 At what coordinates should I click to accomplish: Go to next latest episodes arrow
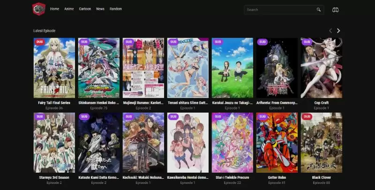tap(338, 30)
